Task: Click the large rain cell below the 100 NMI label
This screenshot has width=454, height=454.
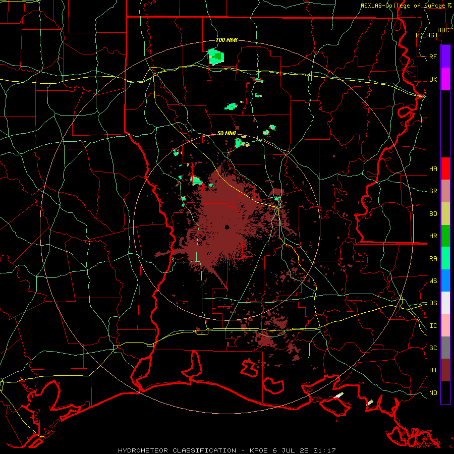Action: click(216, 56)
